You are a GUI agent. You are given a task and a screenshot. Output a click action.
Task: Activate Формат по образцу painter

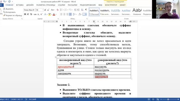[x=12, y=15]
